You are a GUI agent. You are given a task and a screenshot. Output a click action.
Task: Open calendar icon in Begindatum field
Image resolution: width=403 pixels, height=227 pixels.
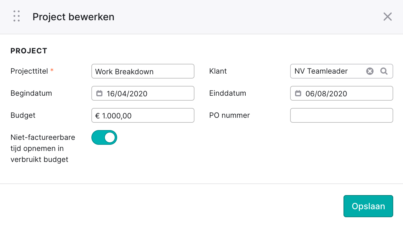click(x=99, y=93)
